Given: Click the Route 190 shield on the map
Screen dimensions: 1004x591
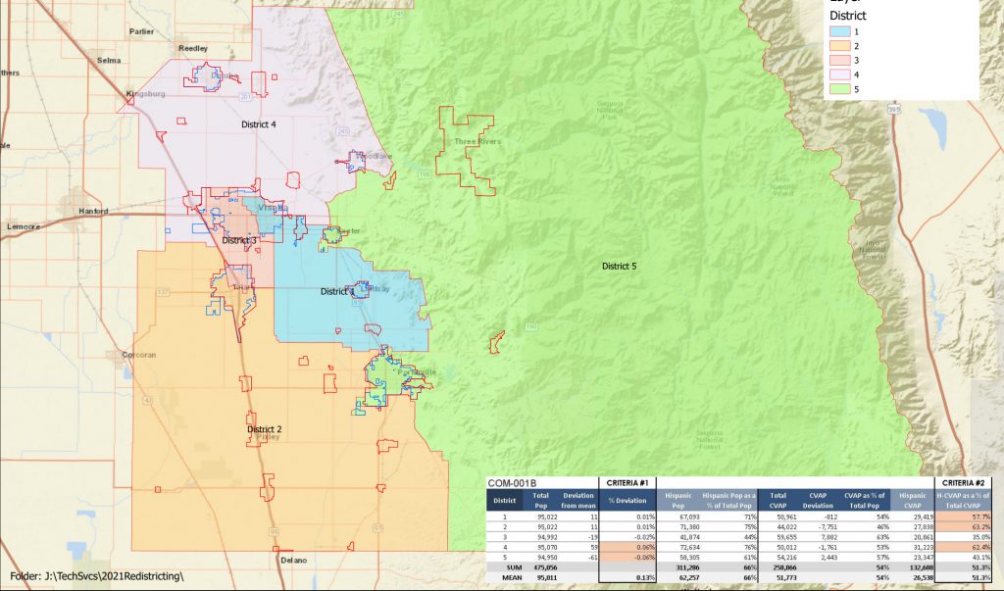Looking at the screenshot, I should (x=531, y=325).
